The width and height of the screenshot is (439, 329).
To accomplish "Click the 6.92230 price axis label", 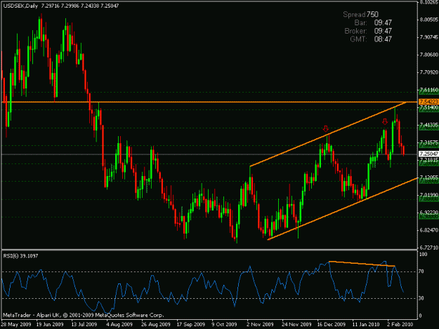I will [428, 213].
